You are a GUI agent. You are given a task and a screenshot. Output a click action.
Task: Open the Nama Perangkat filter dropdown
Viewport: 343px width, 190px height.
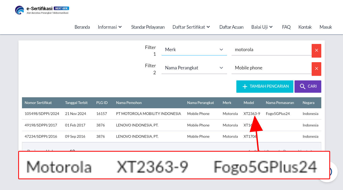[194, 68]
